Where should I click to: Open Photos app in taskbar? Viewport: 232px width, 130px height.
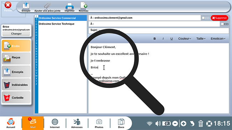pos(99,123)
